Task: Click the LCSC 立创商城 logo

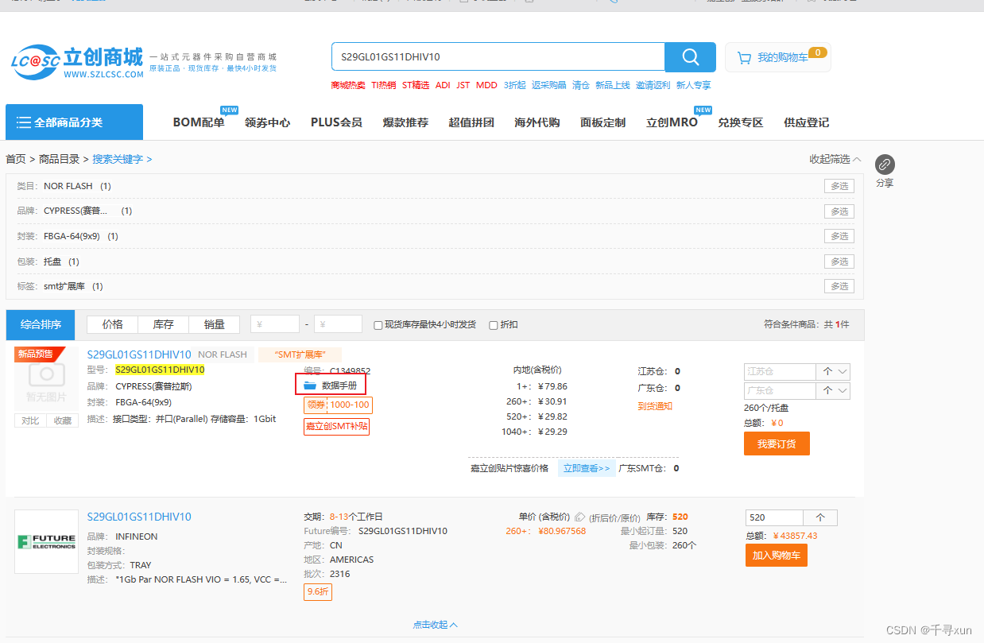Action: [x=78, y=62]
